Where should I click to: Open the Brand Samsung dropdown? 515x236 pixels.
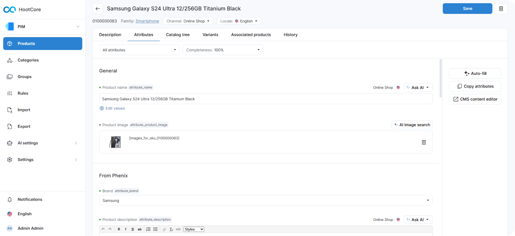[265, 201]
